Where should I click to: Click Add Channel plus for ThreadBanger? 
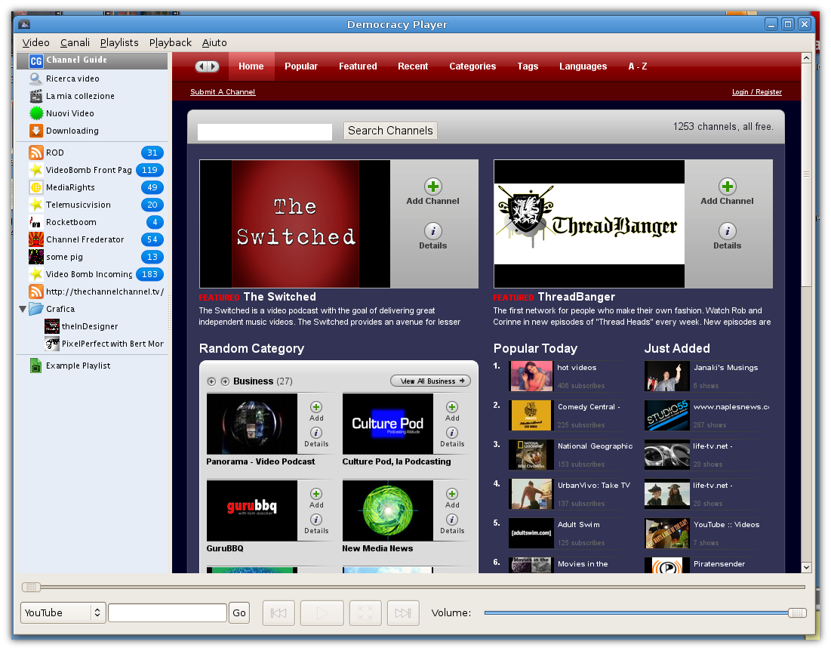(x=727, y=187)
